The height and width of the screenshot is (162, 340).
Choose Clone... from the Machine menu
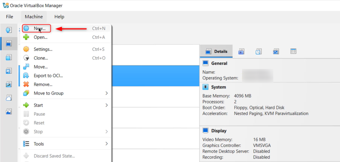[65, 58]
